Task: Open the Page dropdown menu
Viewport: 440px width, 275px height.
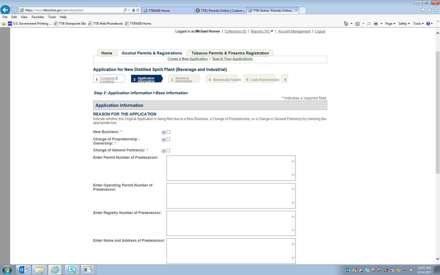Action: pyautogui.click(x=390, y=24)
